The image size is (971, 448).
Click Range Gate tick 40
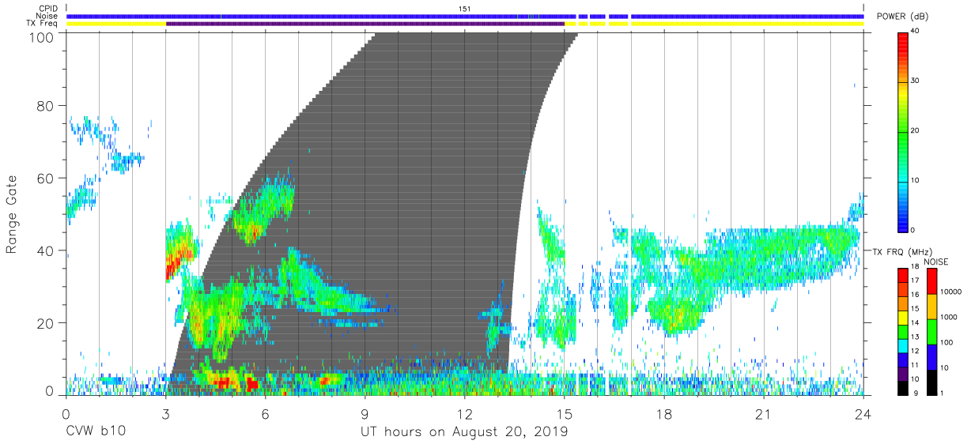click(46, 251)
